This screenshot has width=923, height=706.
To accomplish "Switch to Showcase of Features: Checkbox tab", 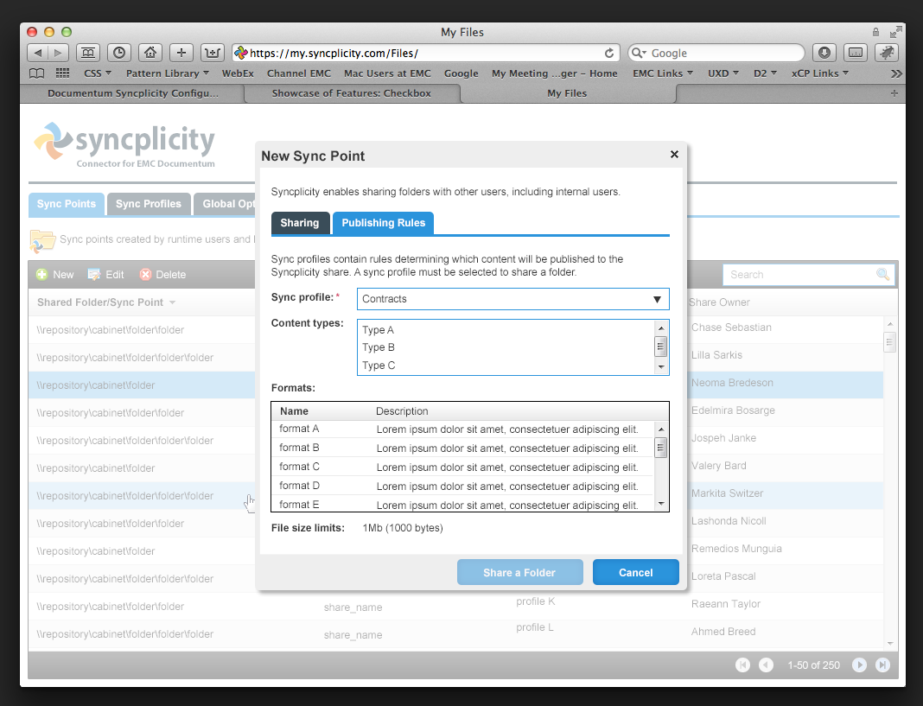I will coord(352,93).
